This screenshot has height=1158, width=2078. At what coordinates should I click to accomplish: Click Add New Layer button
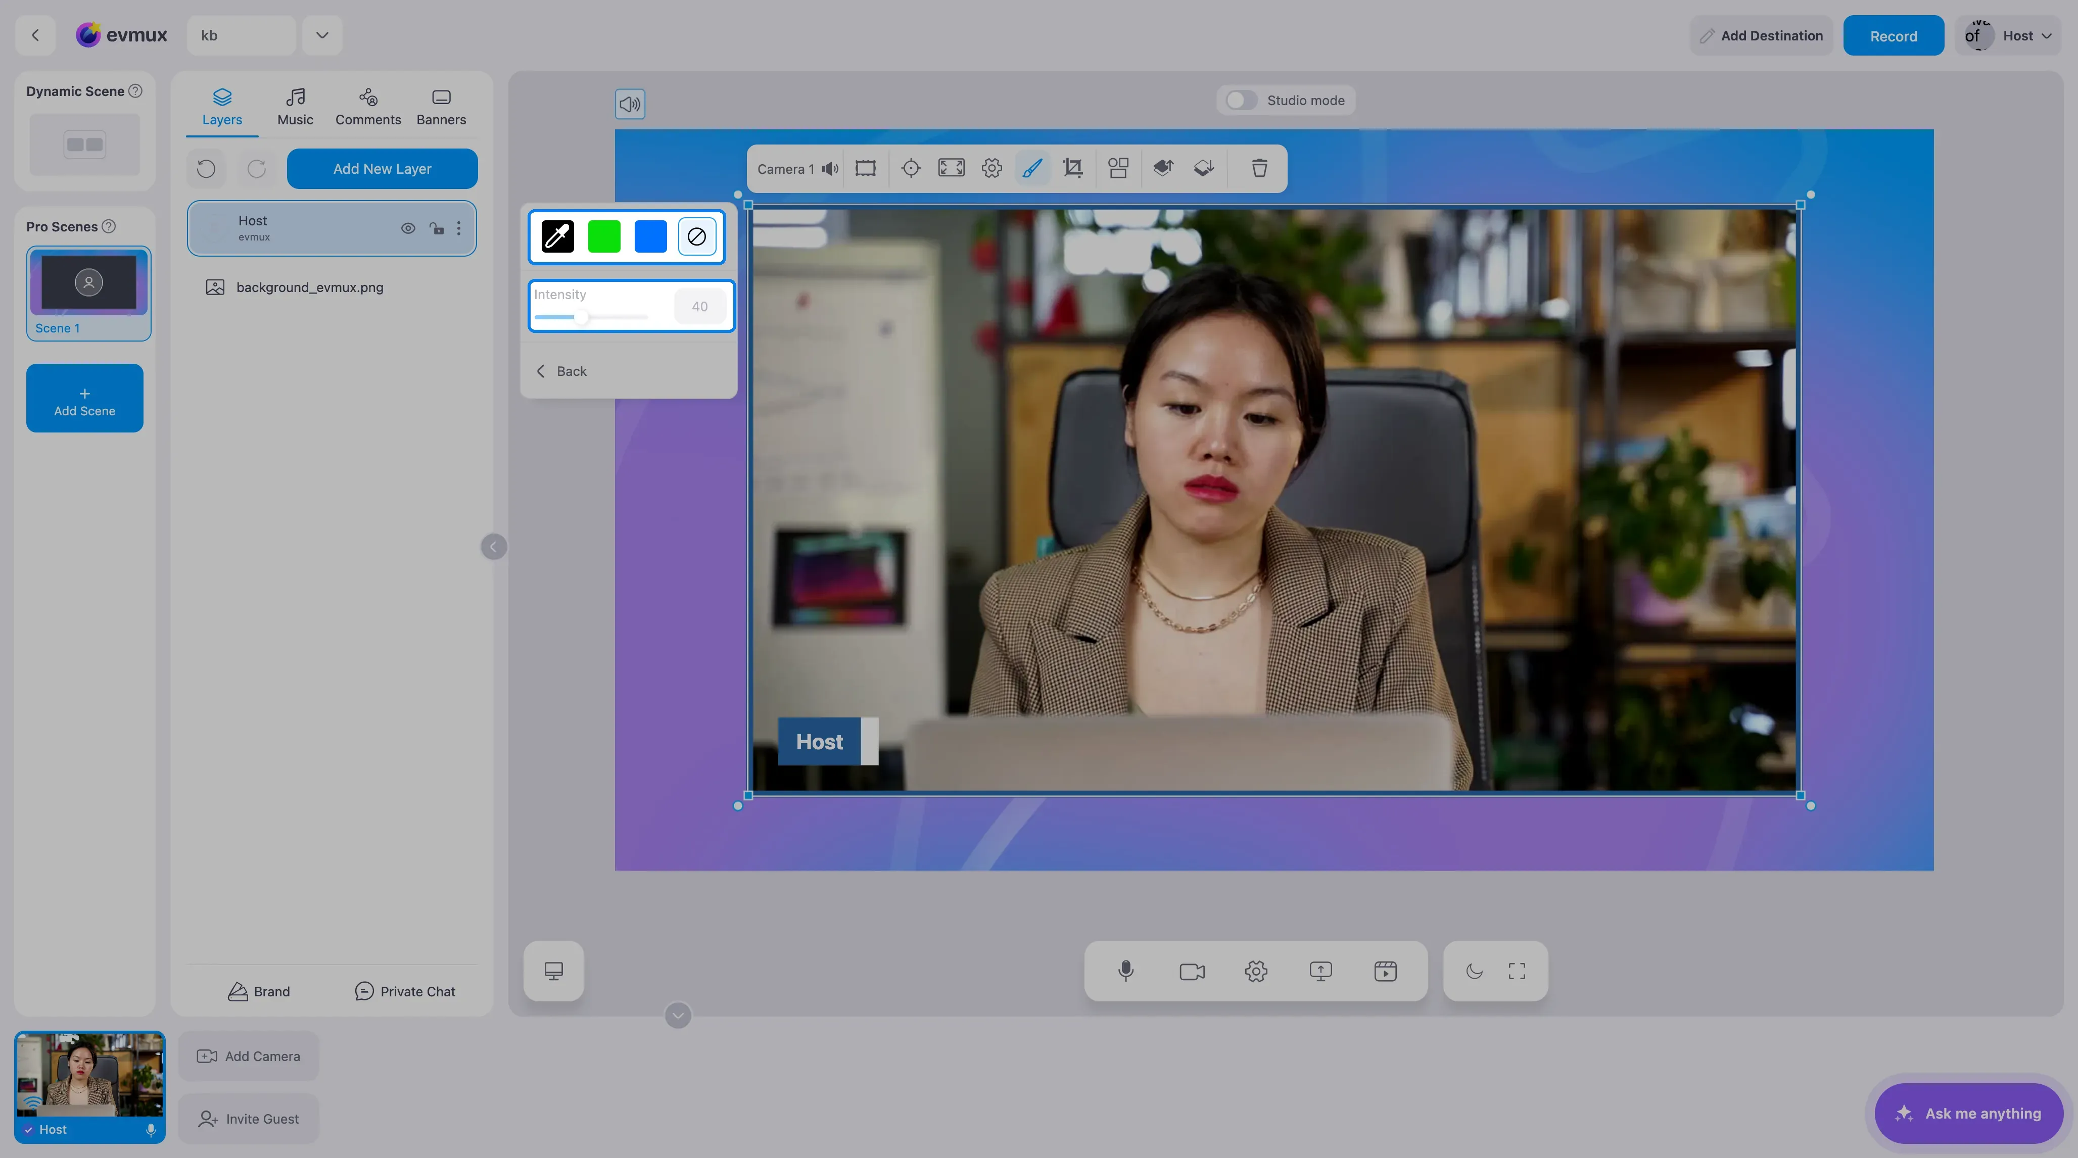(383, 169)
